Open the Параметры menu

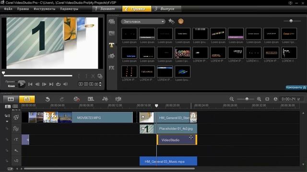(69, 9)
